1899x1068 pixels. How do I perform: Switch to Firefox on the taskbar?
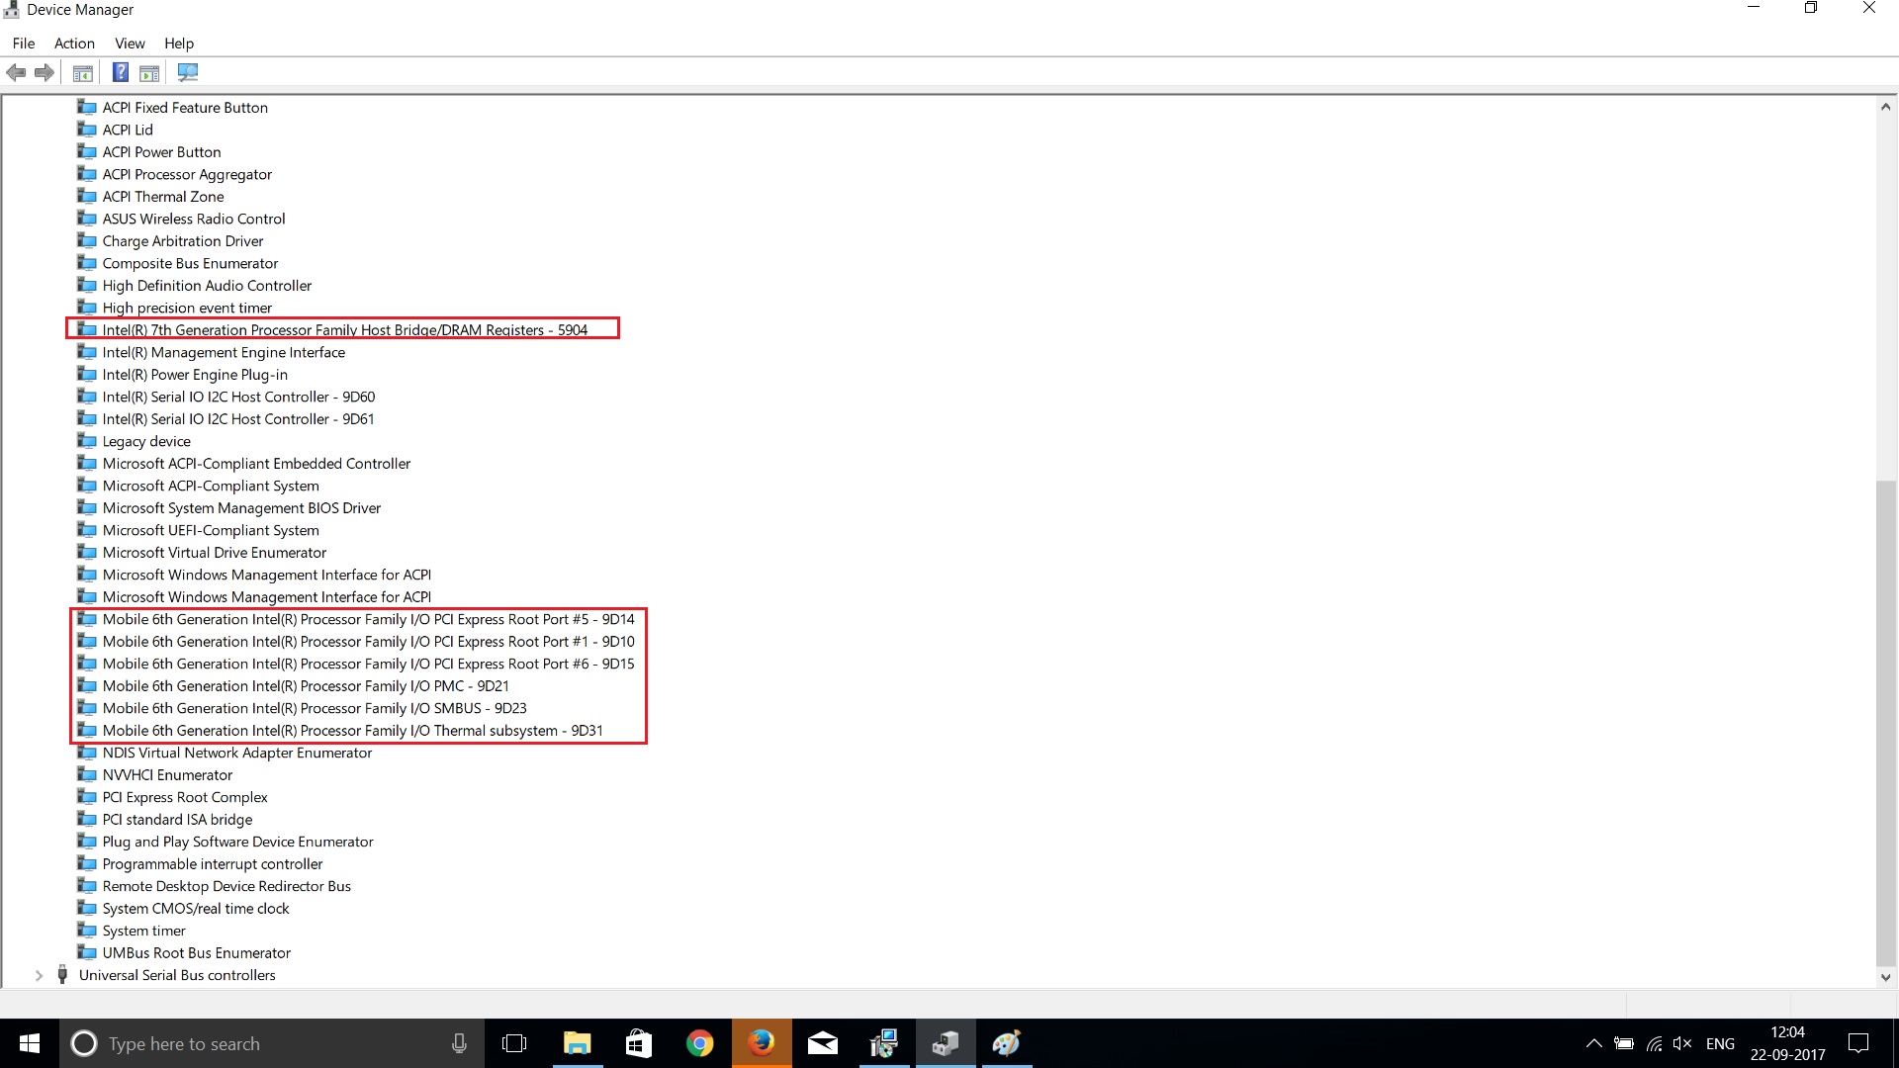761,1043
